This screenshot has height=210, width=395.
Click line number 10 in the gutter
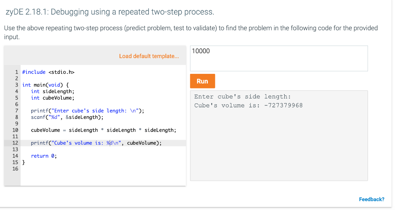[15, 130]
